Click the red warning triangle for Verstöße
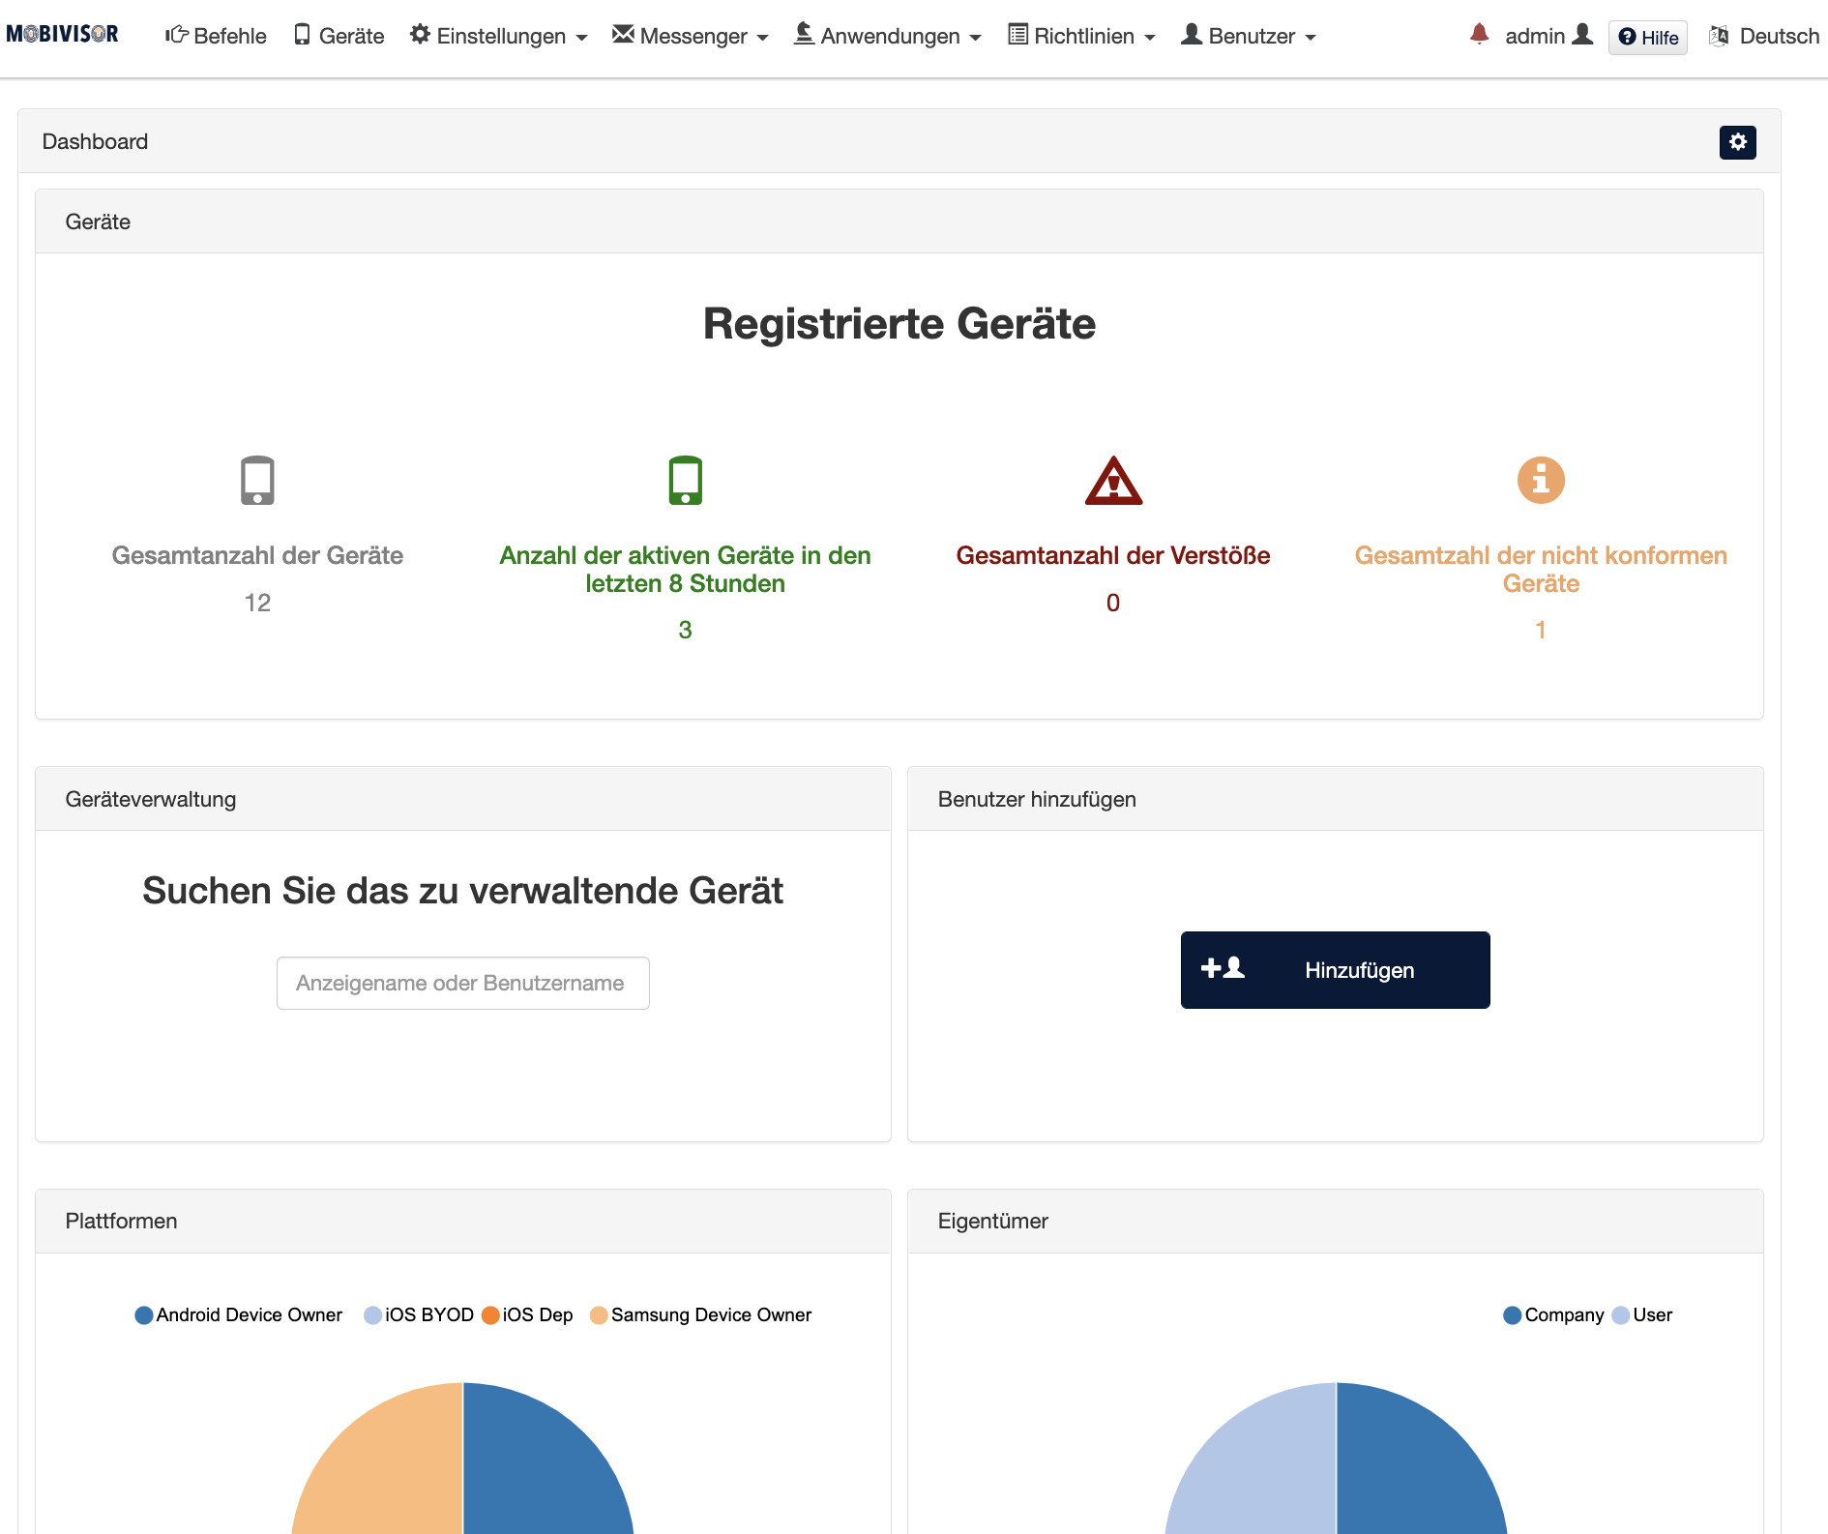 coord(1113,484)
